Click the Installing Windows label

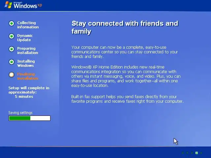point(26,64)
